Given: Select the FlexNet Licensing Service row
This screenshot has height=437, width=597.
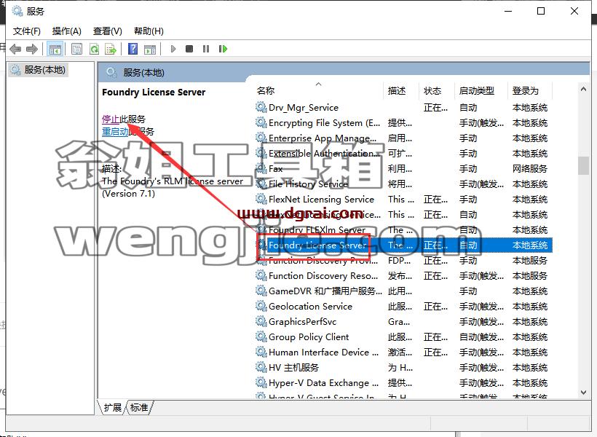Looking at the screenshot, I should point(403,200).
